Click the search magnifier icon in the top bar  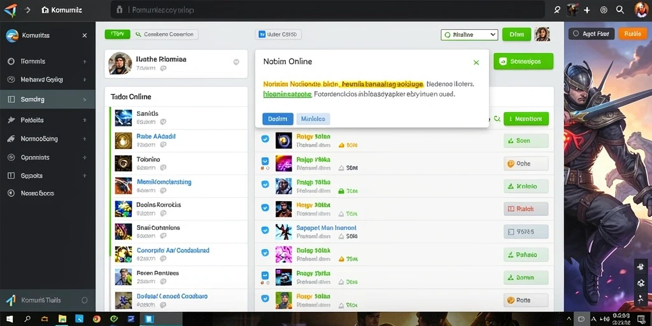[620, 10]
